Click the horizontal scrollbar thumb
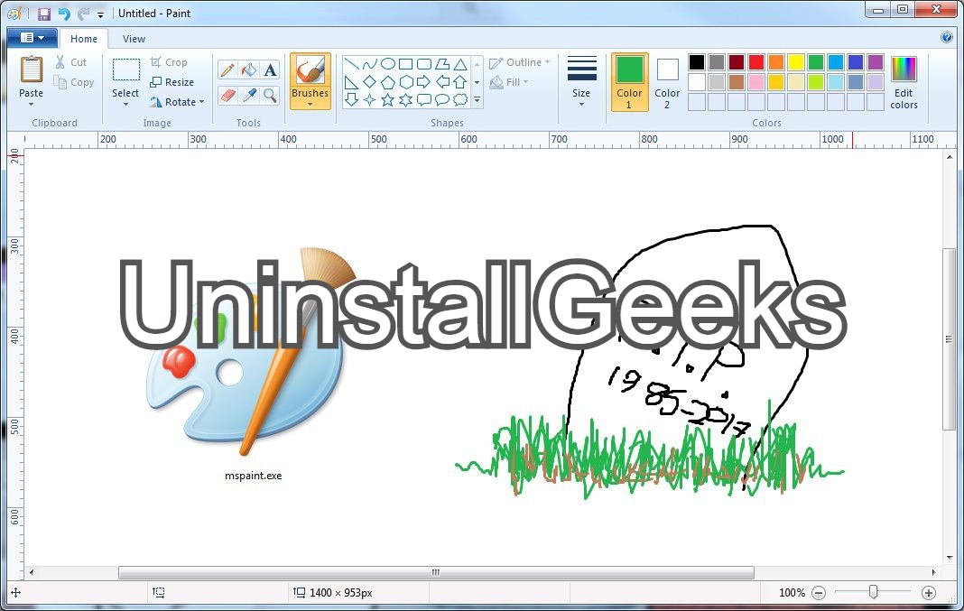Screen dimensions: 964x611 [x=436, y=572]
